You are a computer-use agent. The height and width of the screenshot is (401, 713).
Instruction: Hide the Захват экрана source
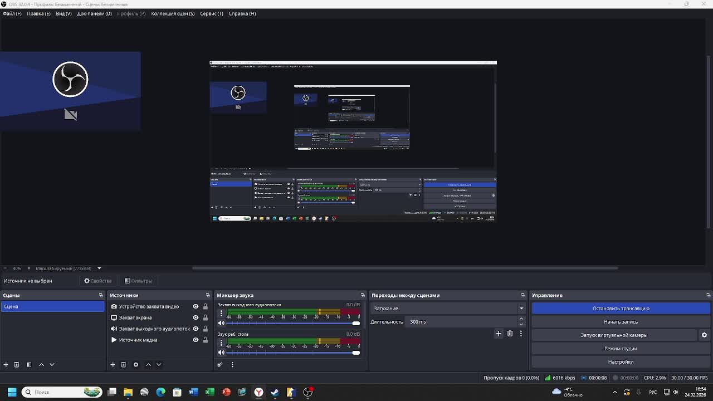(x=196, y=317)
